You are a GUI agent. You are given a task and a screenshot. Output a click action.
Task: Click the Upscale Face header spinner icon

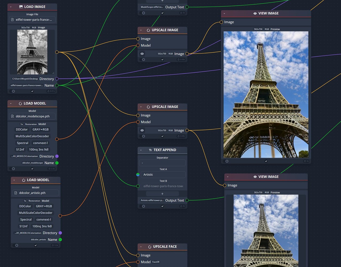click(x=150, y=247)
